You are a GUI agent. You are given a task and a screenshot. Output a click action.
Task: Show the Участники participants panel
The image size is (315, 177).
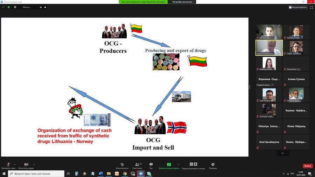point(137,166)
